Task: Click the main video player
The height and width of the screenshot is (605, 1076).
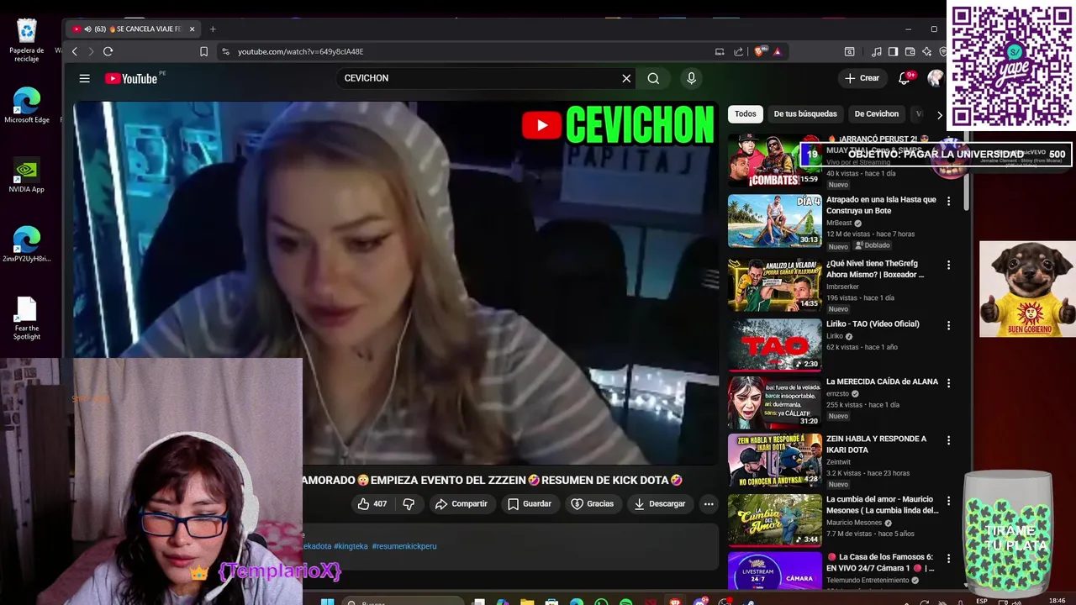Action: click(x=395, y=284)
